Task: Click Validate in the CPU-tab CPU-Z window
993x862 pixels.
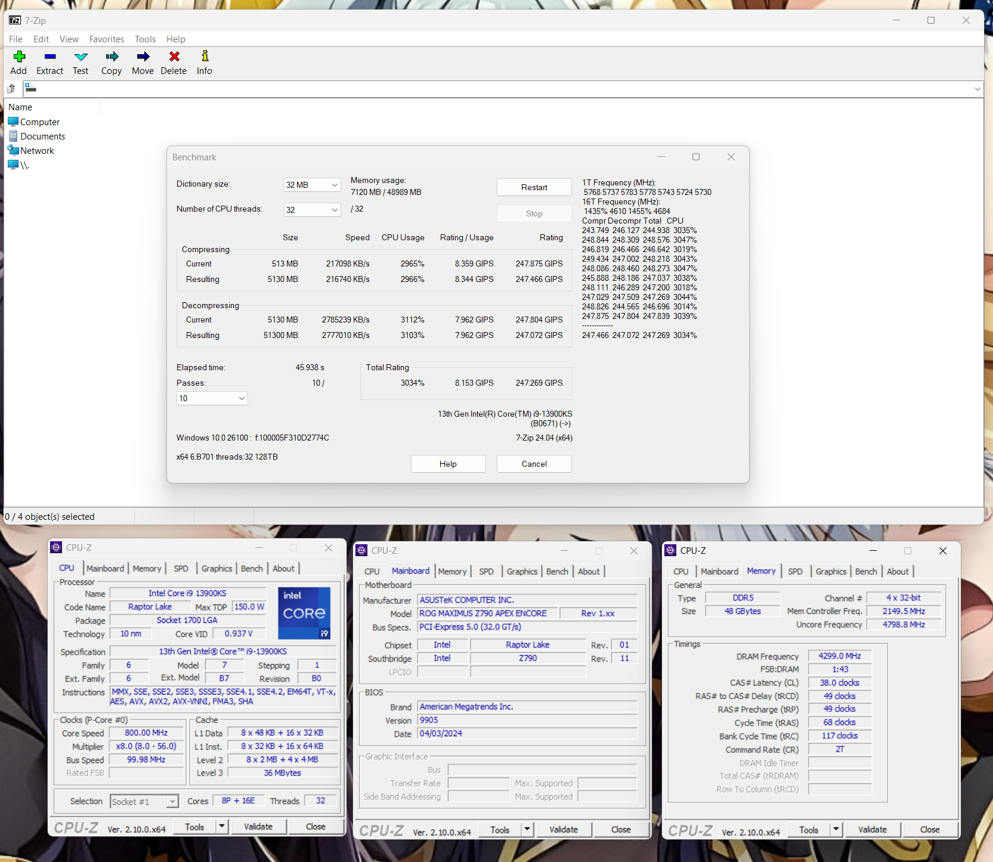Action: click(x=258, y=826)
